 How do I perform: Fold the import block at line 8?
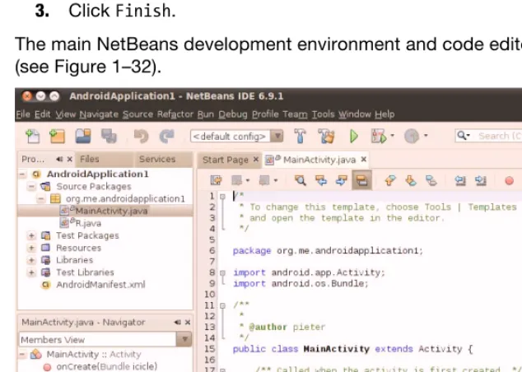point(223,273)
